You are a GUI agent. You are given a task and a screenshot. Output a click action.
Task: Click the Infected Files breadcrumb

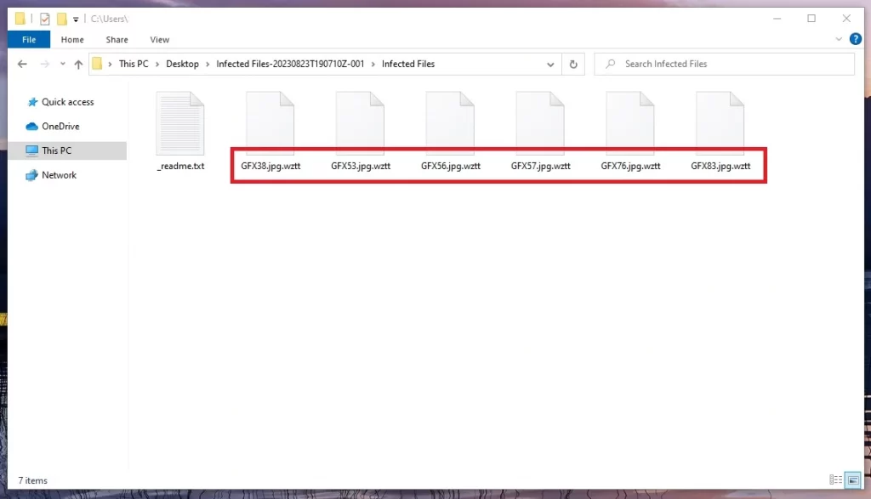[407, 64]
